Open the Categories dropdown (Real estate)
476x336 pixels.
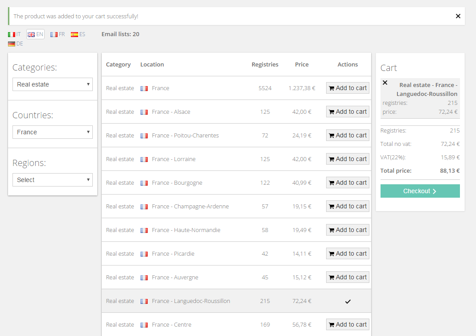click(x=53, y=84)
